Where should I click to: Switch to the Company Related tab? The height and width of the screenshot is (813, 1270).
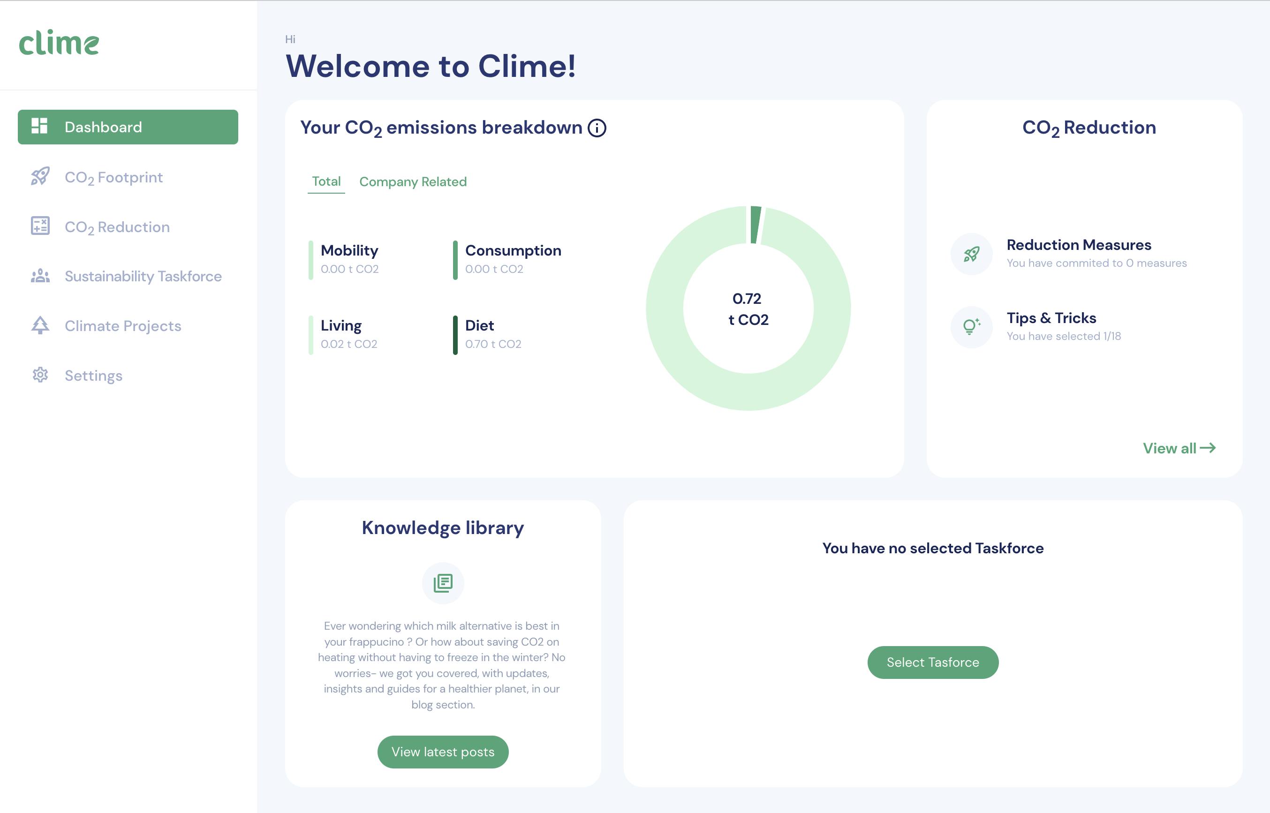coord(413,181)
